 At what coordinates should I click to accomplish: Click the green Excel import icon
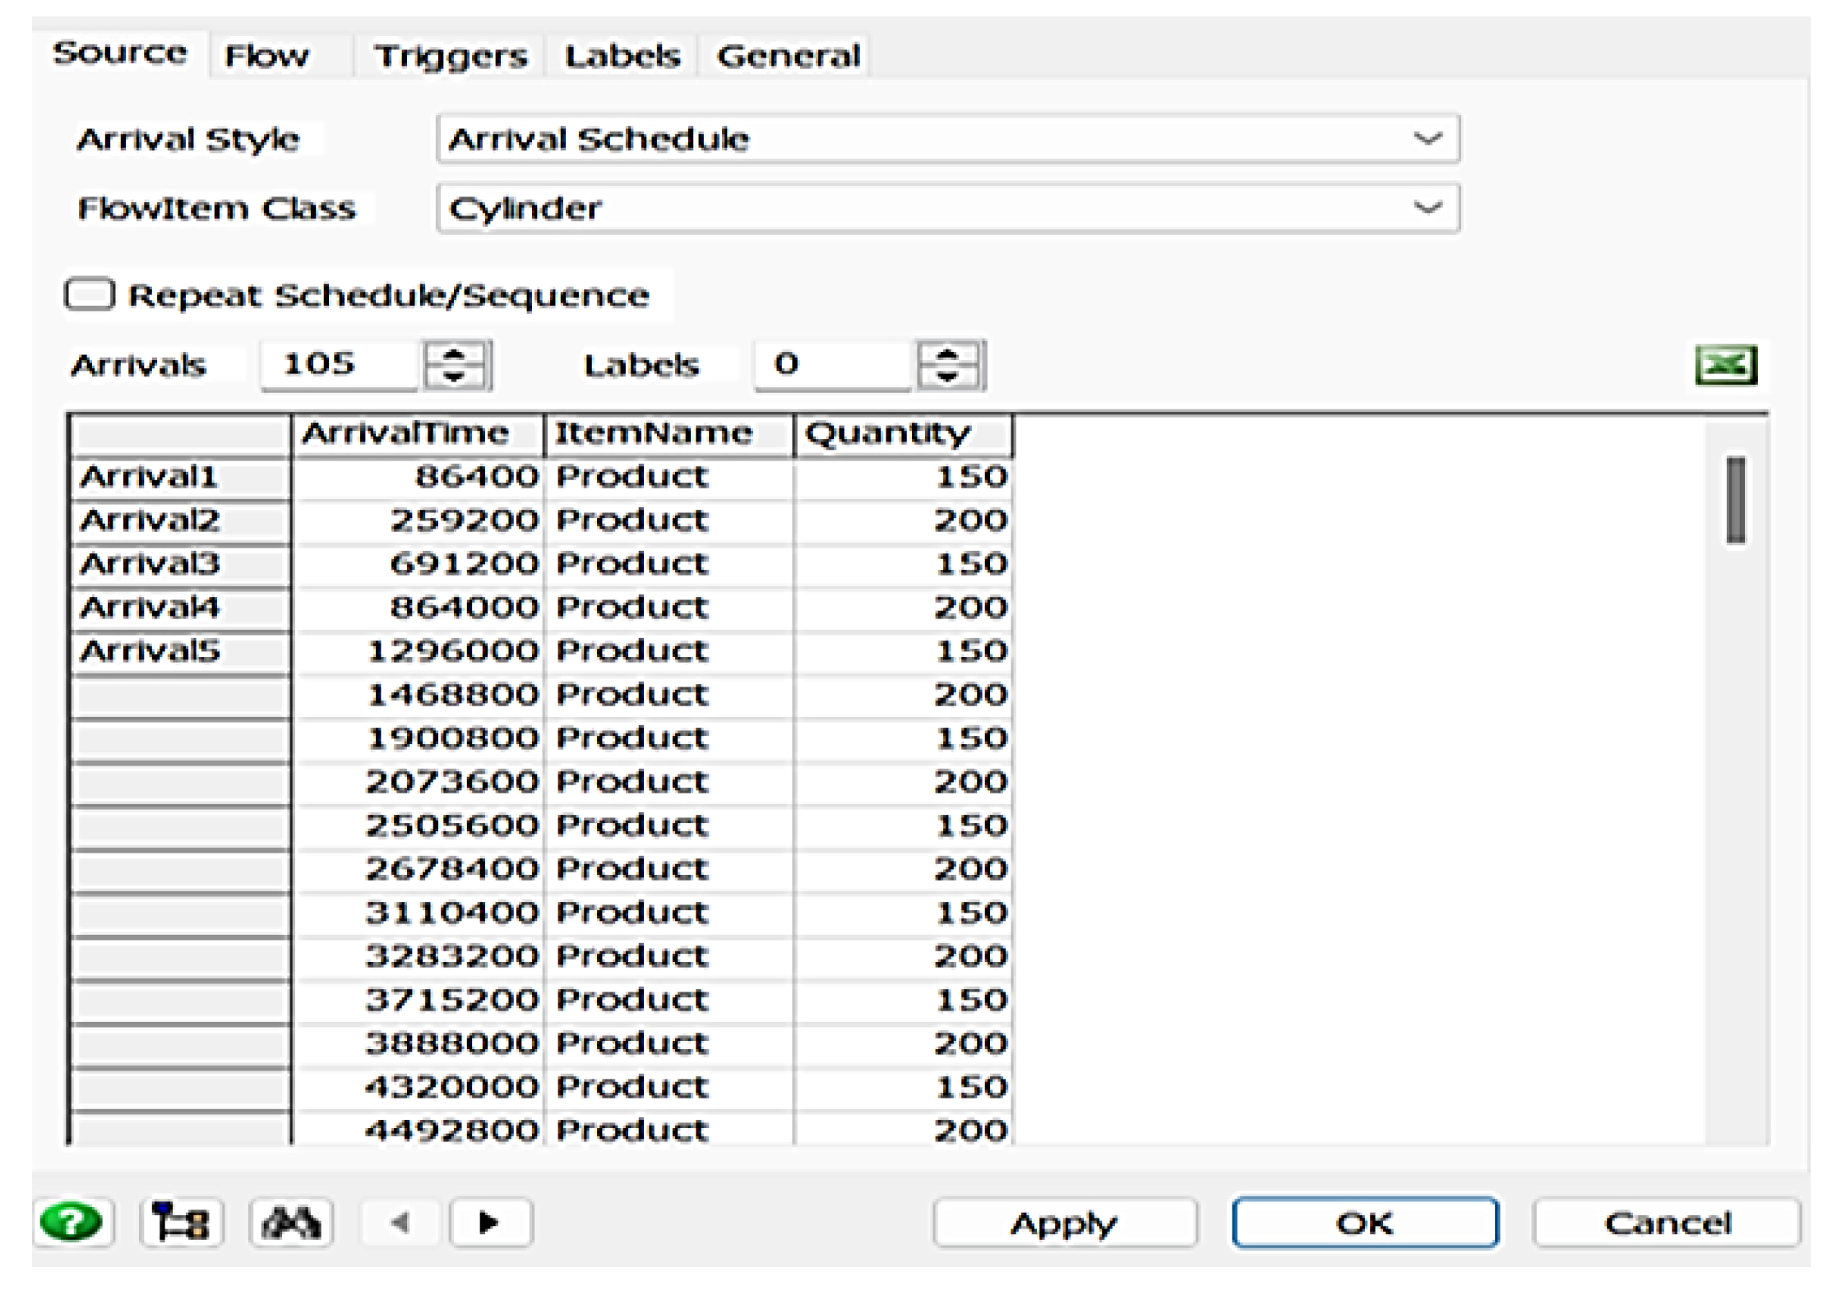tap(1726, 364)
